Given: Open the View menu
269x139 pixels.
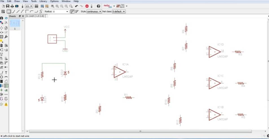Looking at the screenshot, I should click(x=25, y=1).
